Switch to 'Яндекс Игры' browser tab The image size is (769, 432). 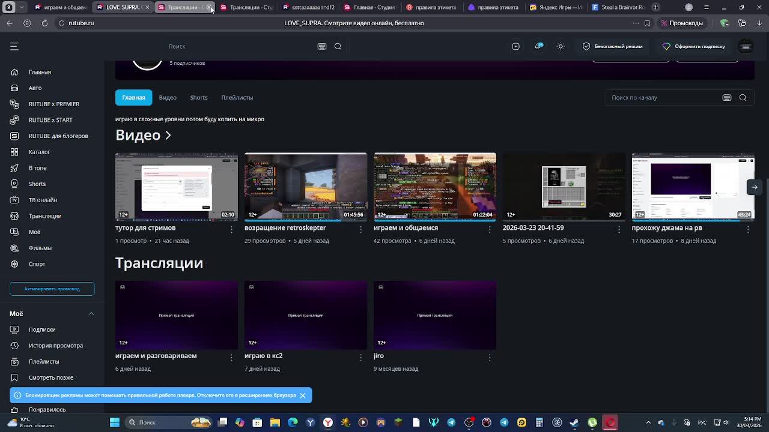click(x=556, y=7)
